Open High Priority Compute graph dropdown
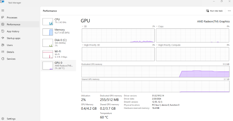 pos(157,45)
